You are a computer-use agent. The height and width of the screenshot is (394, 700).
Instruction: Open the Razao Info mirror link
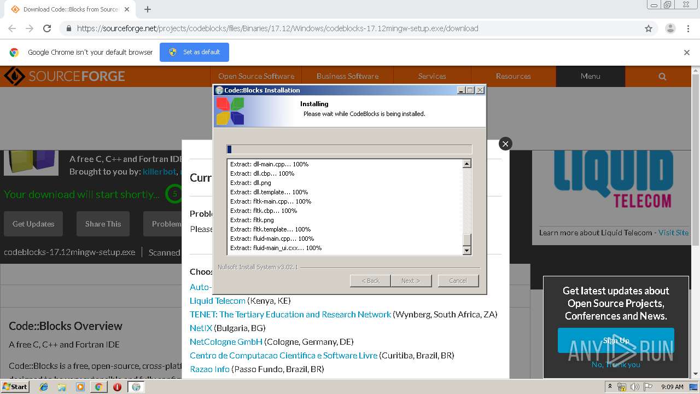pyautogui.click(x=209, y=369)
